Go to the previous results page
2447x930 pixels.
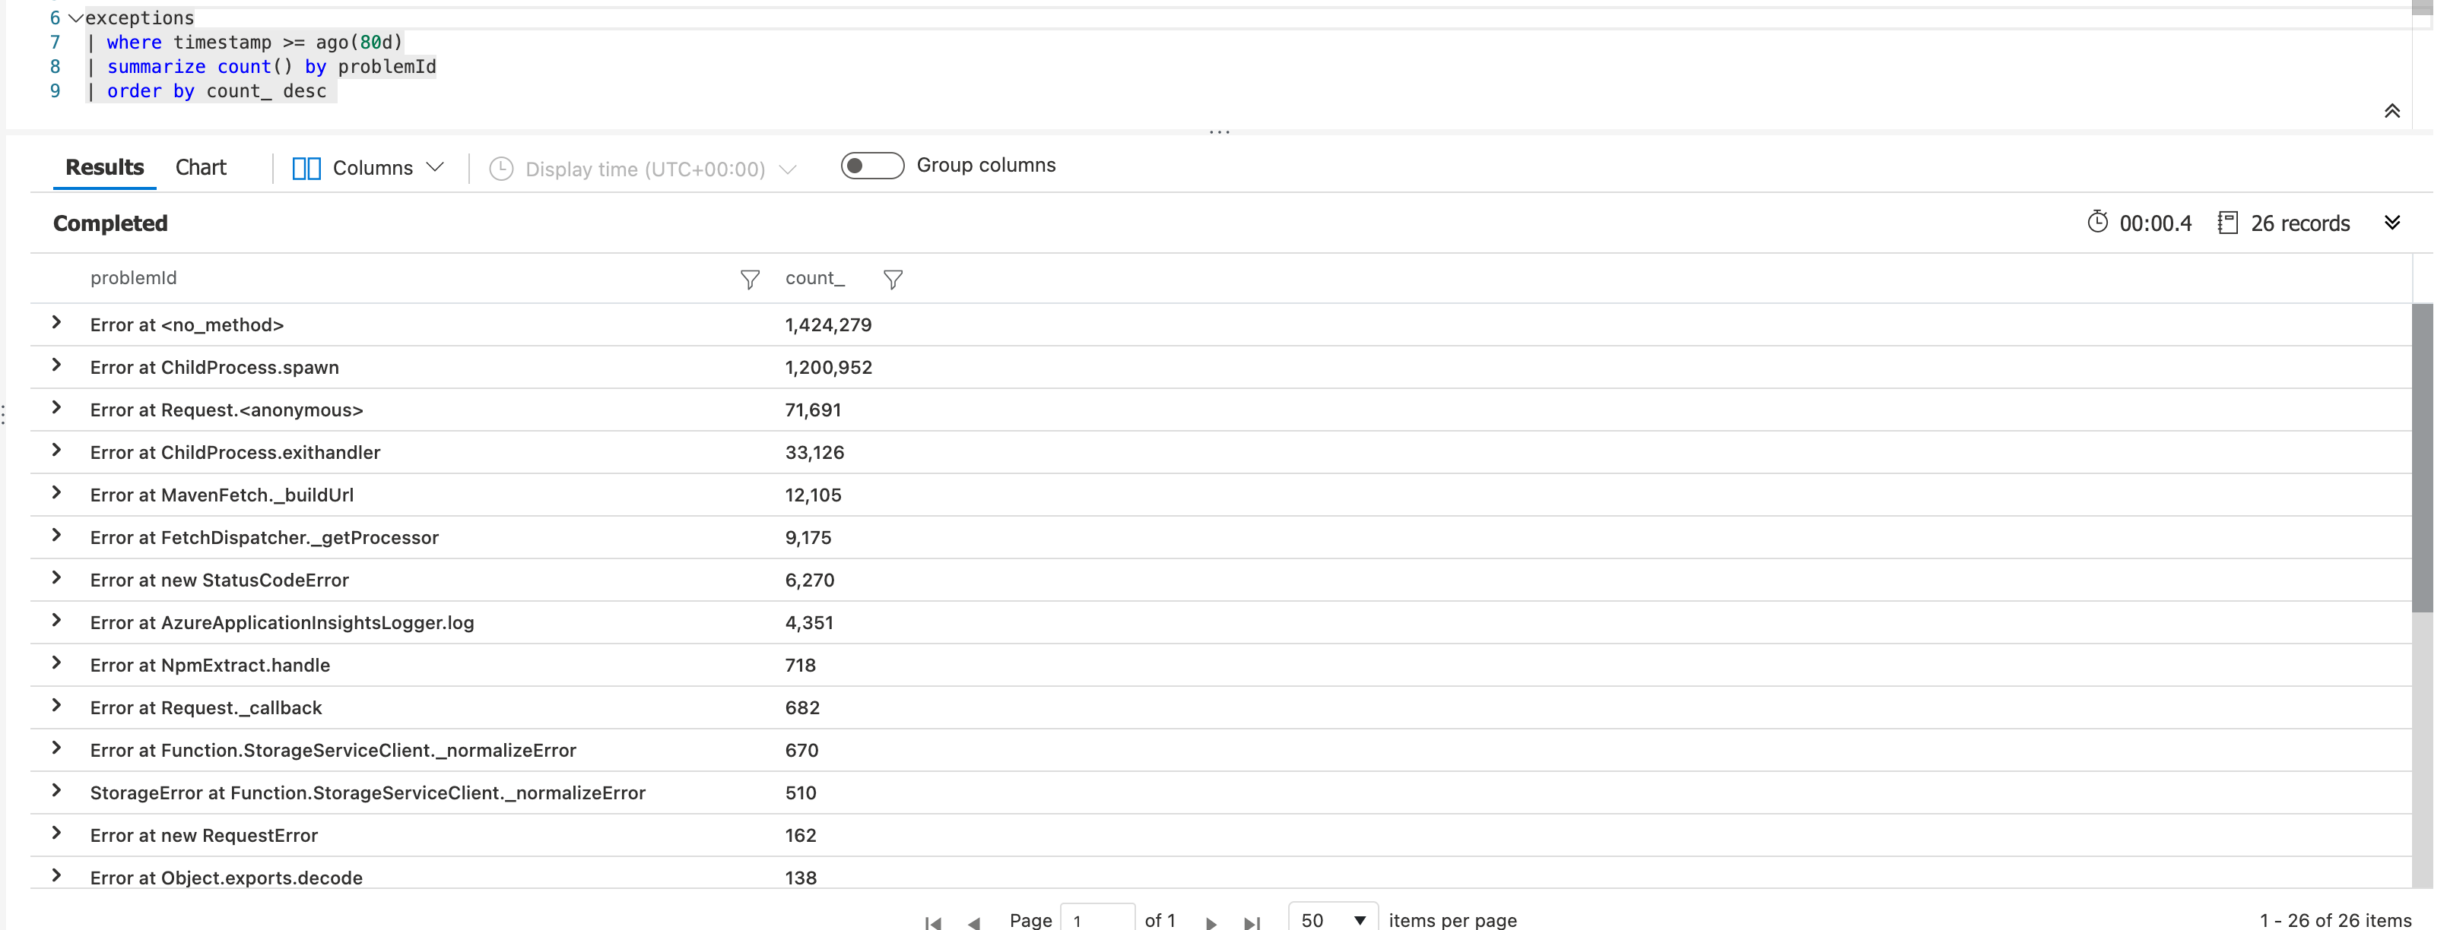click(973, 922)
